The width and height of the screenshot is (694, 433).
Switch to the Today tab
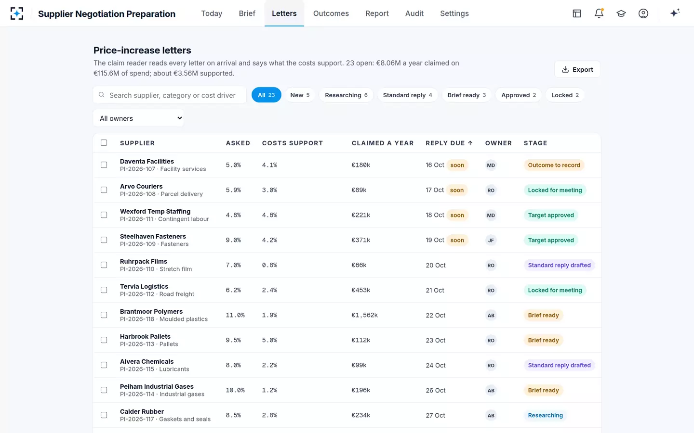(212, 13)
